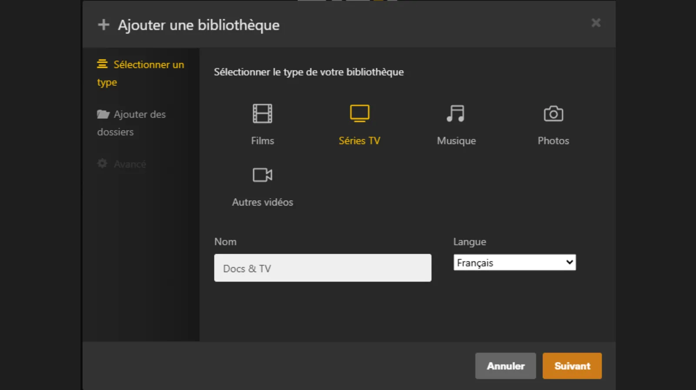Click the list icon beside Sélectionner un type
696x390 pixels.
click(x=102, y=64)
